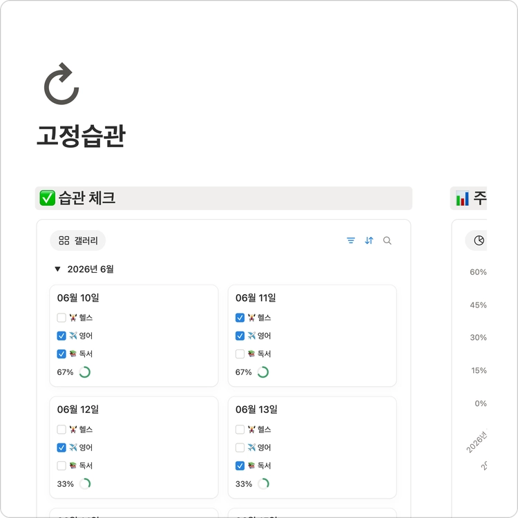Screen dimensions: 518x518
Task: Select the 갤러리 view tab
Action: pyautogui.click(x=77, y=240)
